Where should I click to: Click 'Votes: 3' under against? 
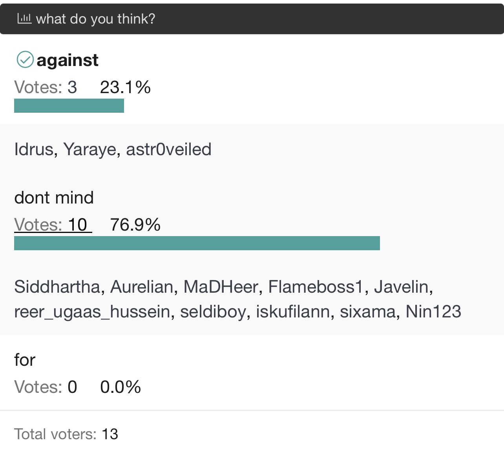[46, 87]
